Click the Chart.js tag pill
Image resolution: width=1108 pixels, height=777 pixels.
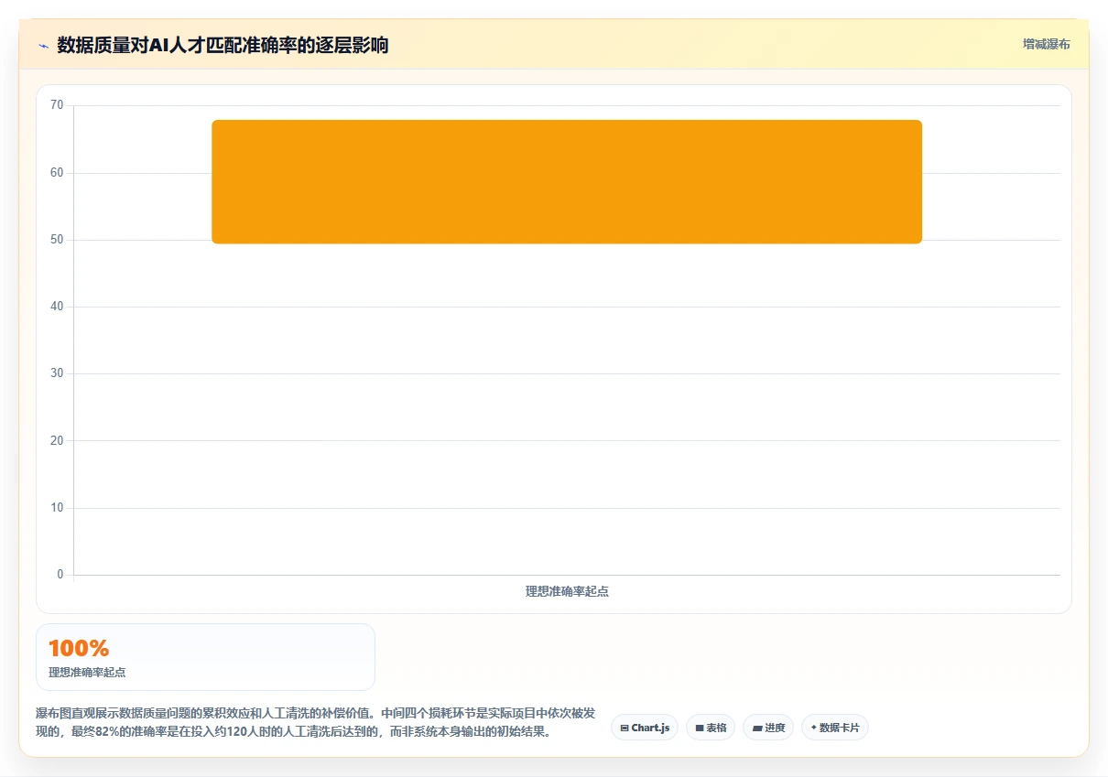[x=645, y=728]
